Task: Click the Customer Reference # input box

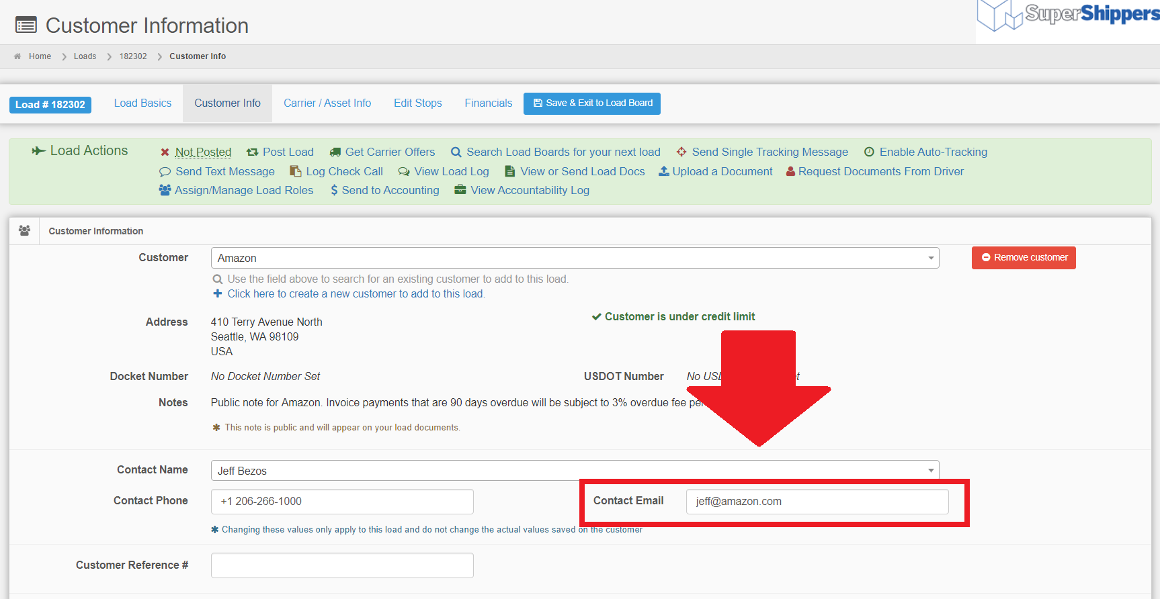Action: 342,565
